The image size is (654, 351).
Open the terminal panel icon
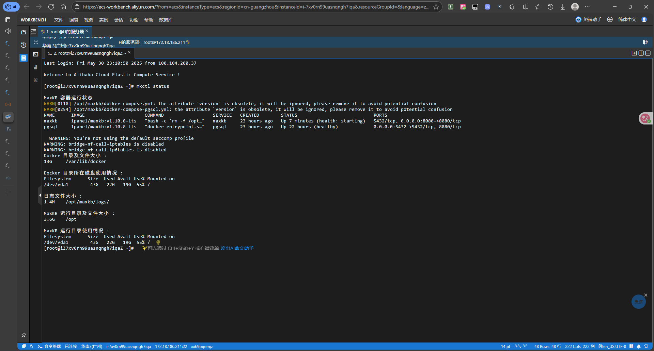(x=36, y=54)
